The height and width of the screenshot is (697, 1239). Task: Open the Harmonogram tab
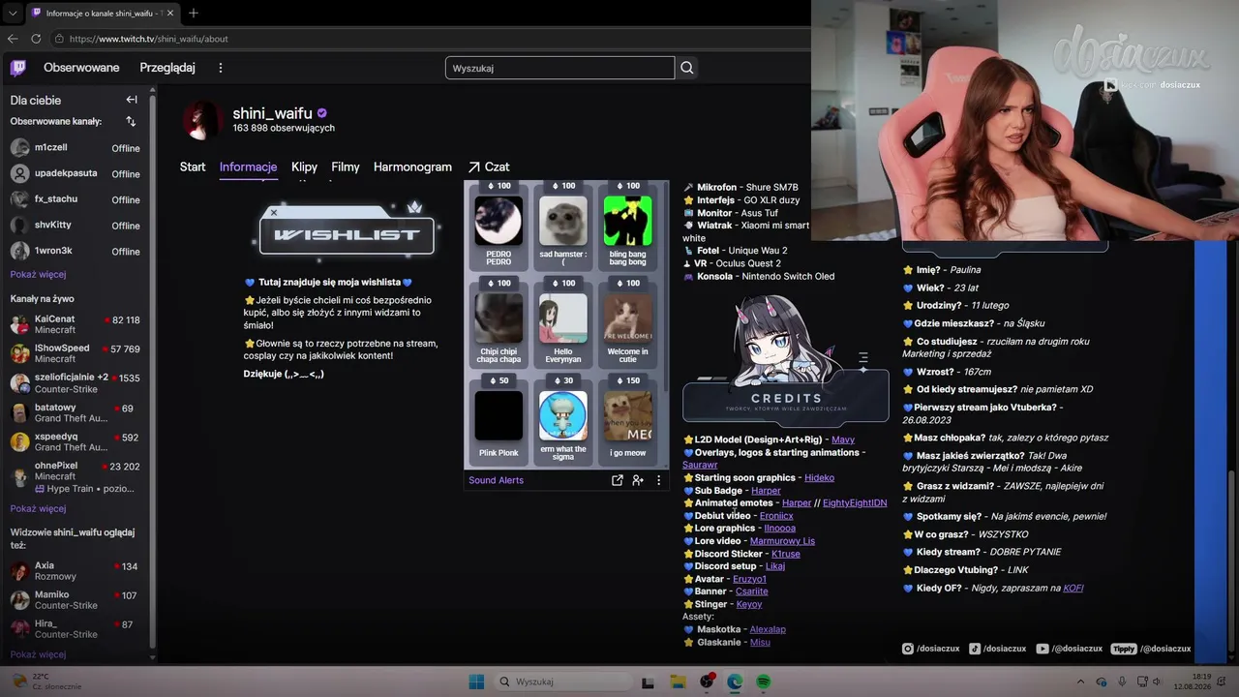click(412, 167)
